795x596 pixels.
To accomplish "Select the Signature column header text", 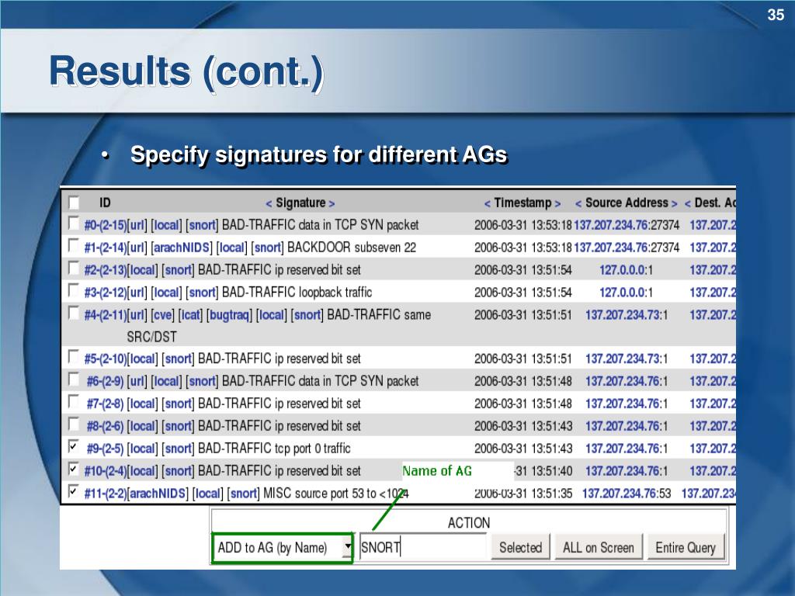I will (x=300, y=203).
